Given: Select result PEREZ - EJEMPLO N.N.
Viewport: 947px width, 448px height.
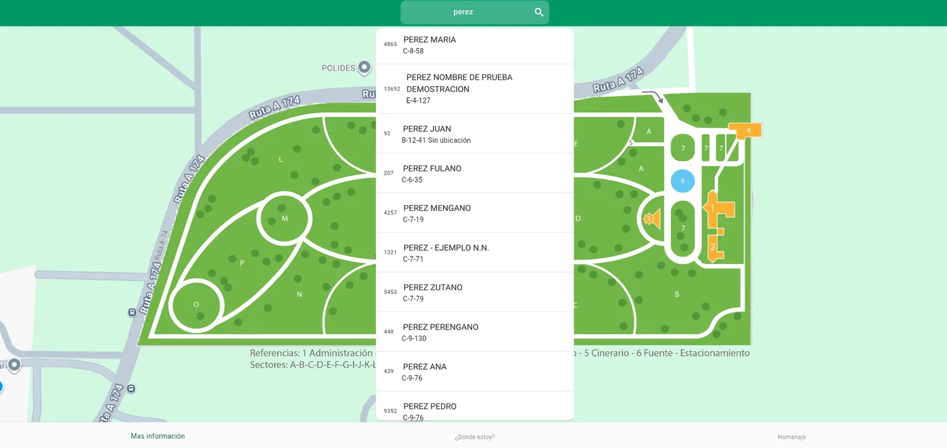Looking at the screenshot, I should (x=475, y=252).
